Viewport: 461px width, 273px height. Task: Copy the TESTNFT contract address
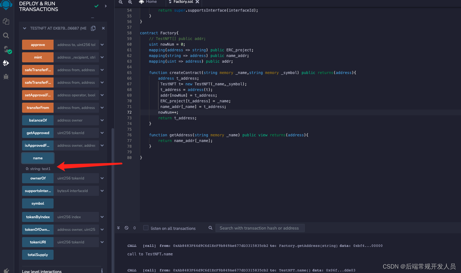[93, 28]
